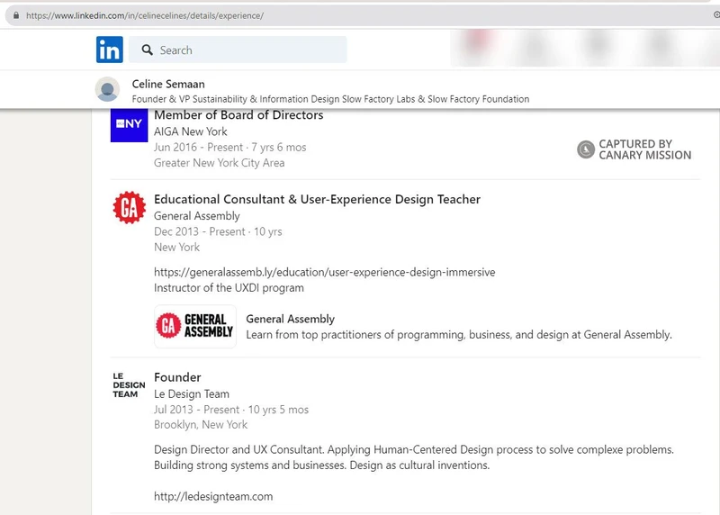Screen dimensions: 720x515
Task: Open Member of Board of Directors title
Action: click(x=238, y=115)
